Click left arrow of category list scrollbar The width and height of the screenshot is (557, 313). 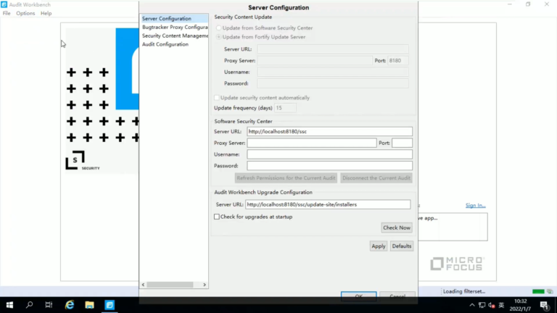(x=143, y=285)
